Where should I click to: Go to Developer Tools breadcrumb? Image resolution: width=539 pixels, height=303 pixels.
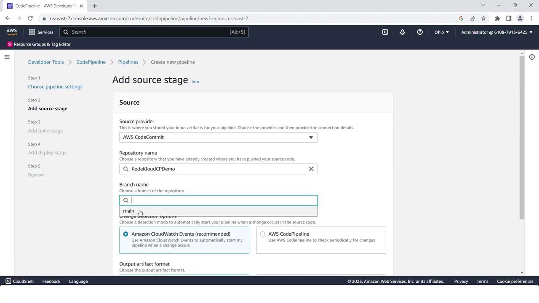(46, 62)
